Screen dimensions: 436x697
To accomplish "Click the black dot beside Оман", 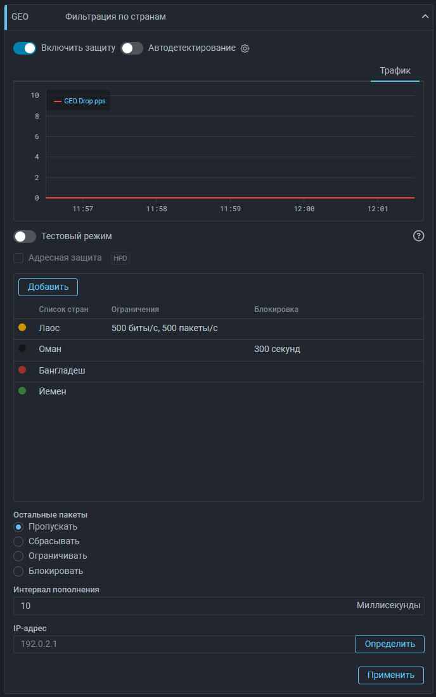I will [22, 349].
